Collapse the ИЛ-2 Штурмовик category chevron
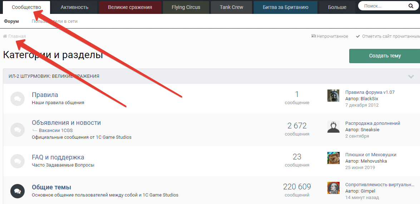The width and height of the screenshot is (420, 204). pos(411,76)
